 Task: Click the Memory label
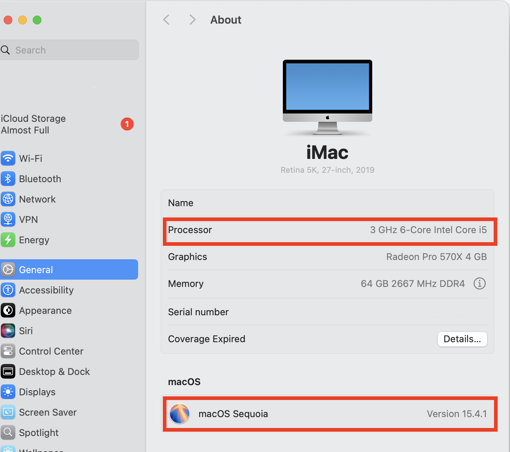(x=186, y=284)
